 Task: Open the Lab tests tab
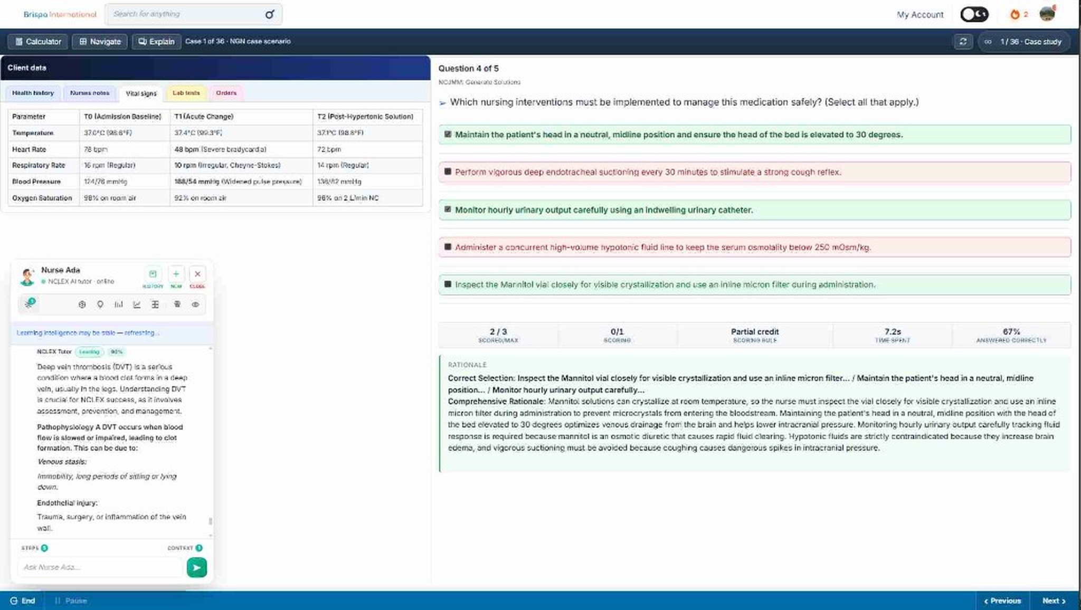click(186, 93)
